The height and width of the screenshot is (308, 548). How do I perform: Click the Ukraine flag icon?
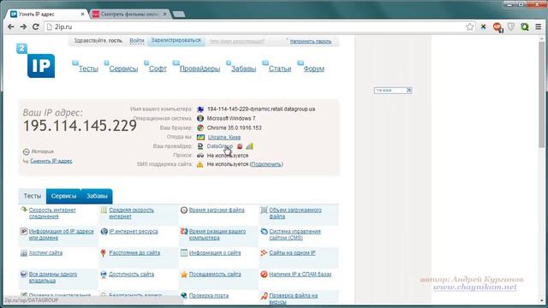click(x=200, y=137)
